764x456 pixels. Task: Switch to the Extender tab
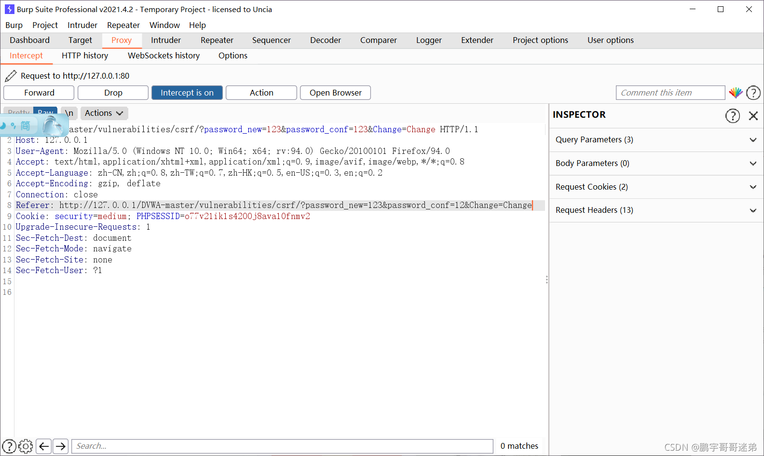tap(477, 40)
